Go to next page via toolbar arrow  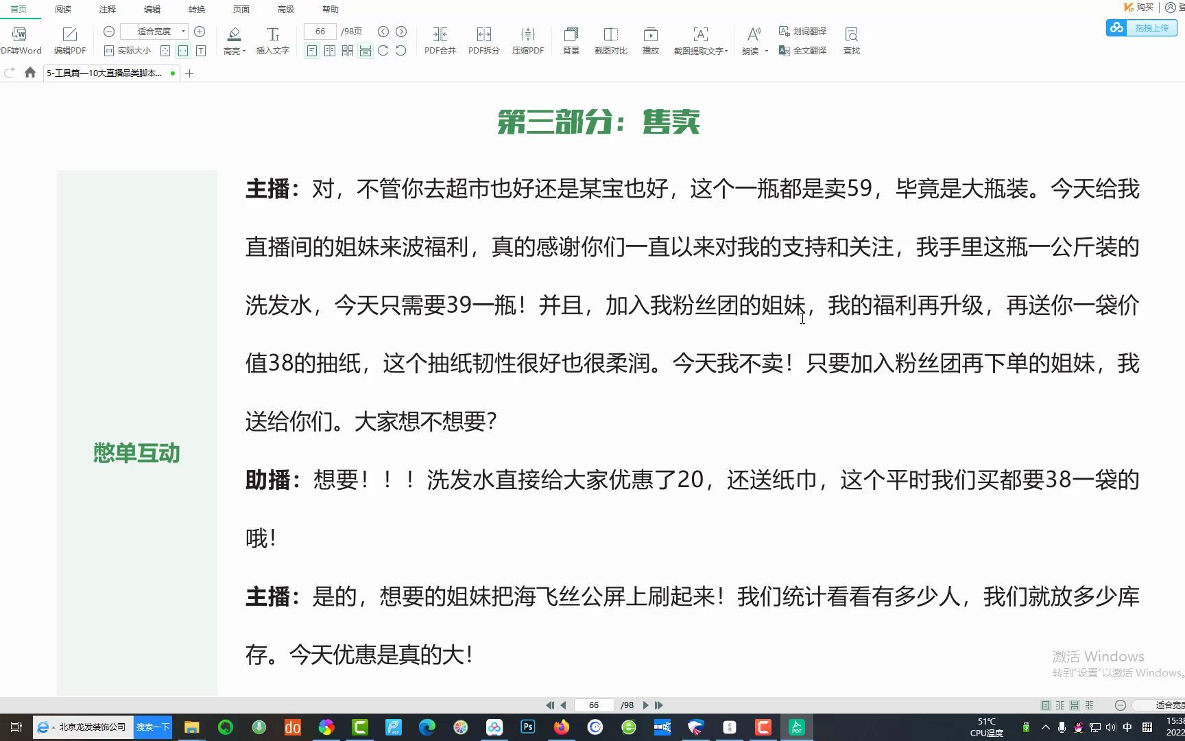[x=401, y=32]
